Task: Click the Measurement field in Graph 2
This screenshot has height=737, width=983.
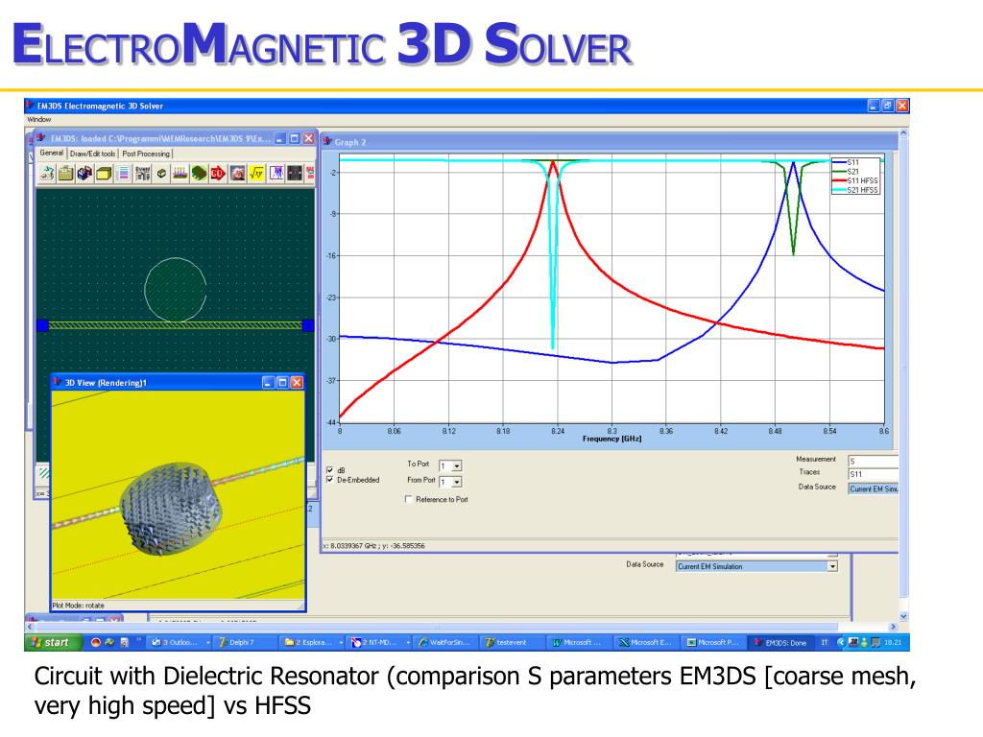Action: coord(874,462)
